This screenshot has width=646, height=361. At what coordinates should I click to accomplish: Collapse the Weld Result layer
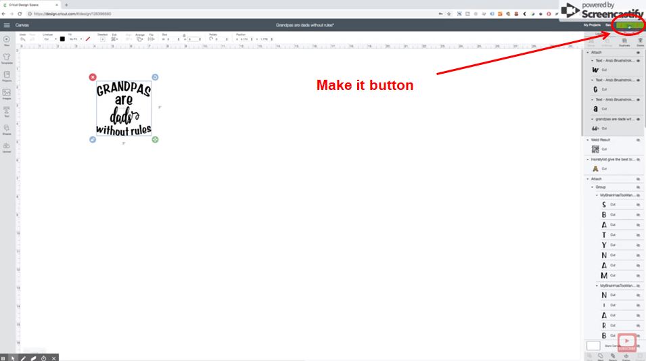pyautogui.click(x=588, y=140)
